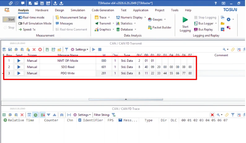The width and height of the screenshot is (246, 143).
Task: Send the NMT OP-Mode message
Action: tap(19, 61)
